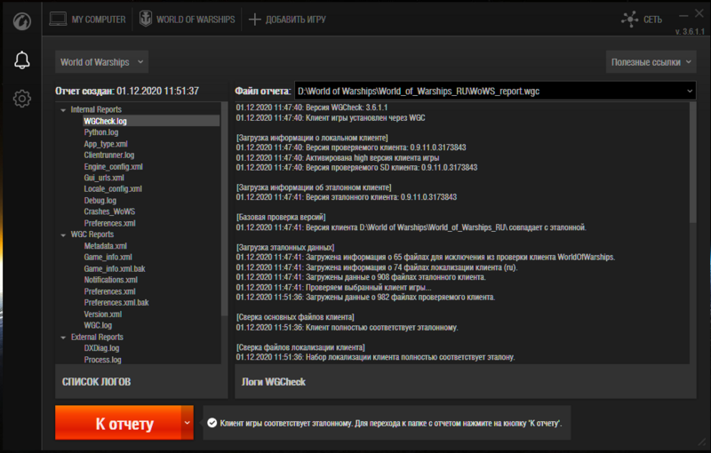Viewport: 711px width, 453px height.
Task: Select WGCheck.log in log list
Action: point(105,121)
